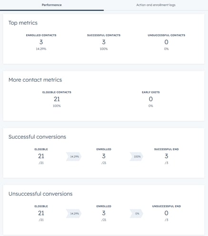The height and width of the screenshot is (236, 208).
Task: Click the Top metrics heading
Action: [x=23, y=23]
